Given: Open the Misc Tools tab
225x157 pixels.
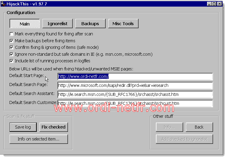Looking at the screenshot, I should pyautogui.click(x=123, y=24).
